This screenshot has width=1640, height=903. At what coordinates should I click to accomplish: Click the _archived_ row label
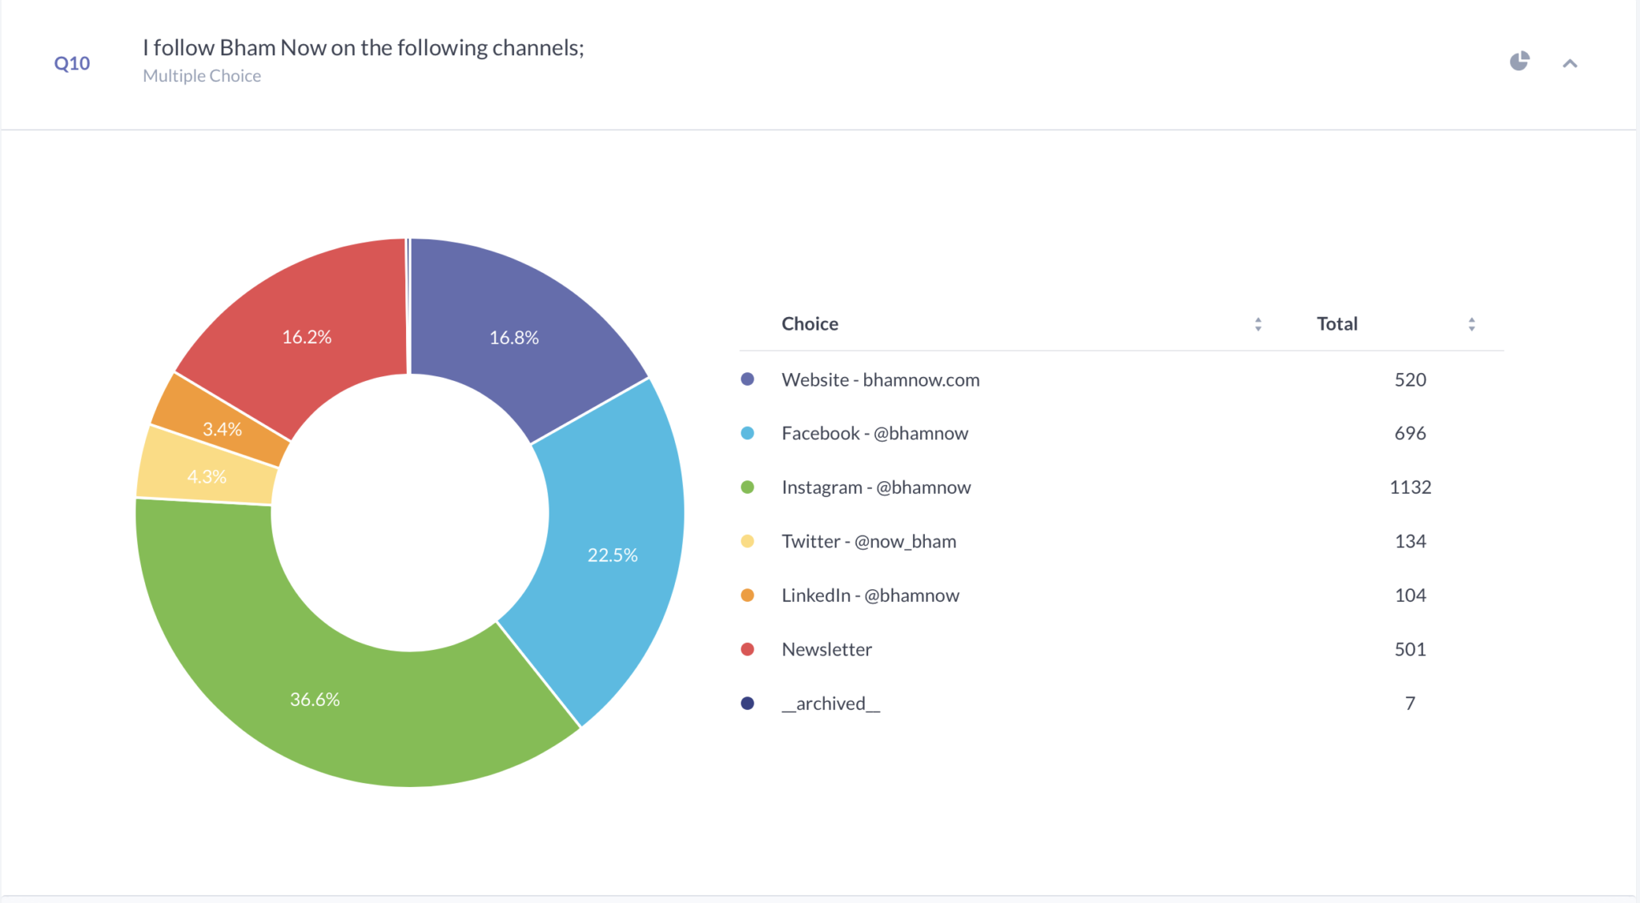pyautogui.click(x=830, y=704)
